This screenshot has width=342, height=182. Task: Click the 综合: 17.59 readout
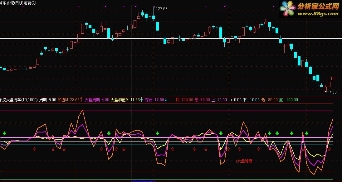pyautogui.click(x=156, y=100)
